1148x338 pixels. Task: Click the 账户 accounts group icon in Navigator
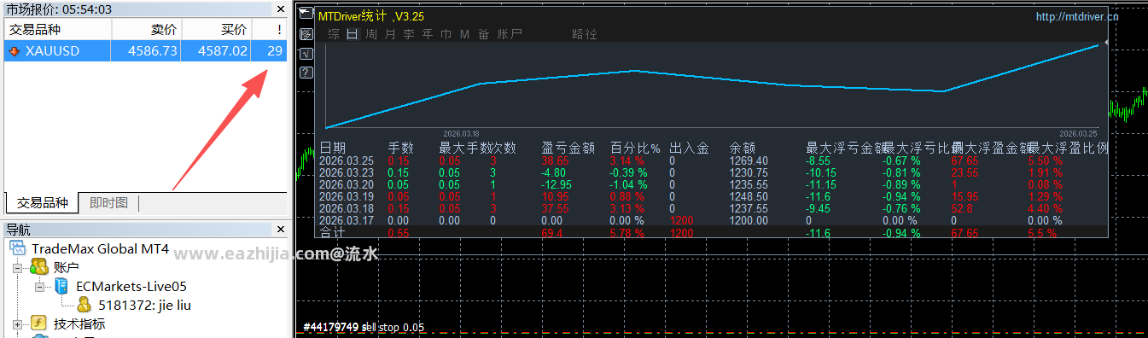(x=39, y=267)
